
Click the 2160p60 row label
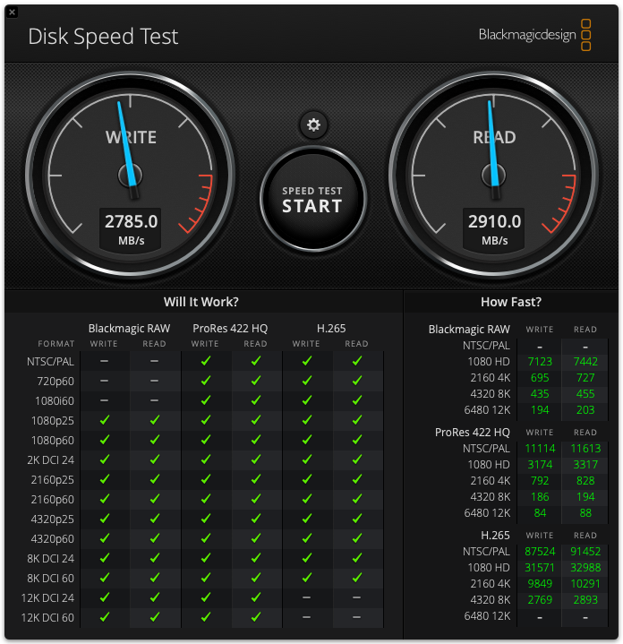coord(53,500)
